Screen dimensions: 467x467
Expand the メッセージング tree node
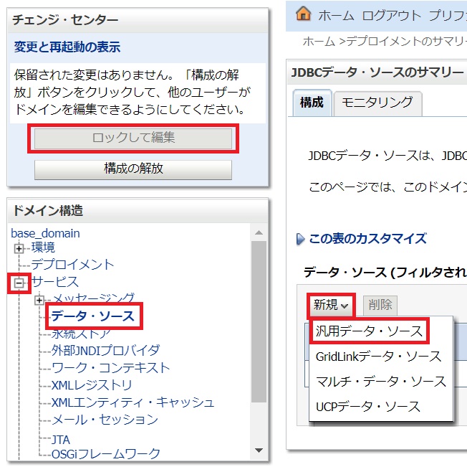tap(39, 299)
